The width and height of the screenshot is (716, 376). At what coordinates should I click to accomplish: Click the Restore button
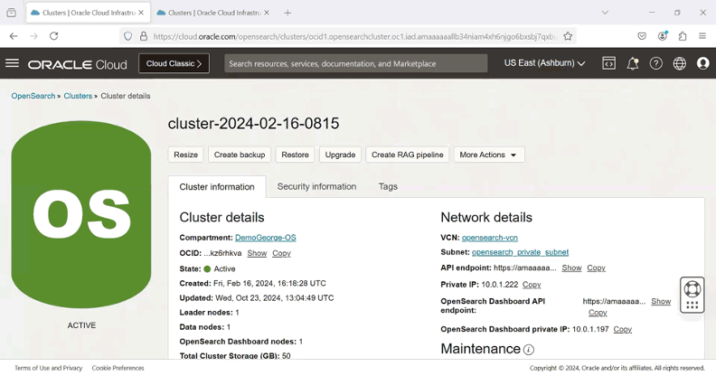tap(295, 155)
